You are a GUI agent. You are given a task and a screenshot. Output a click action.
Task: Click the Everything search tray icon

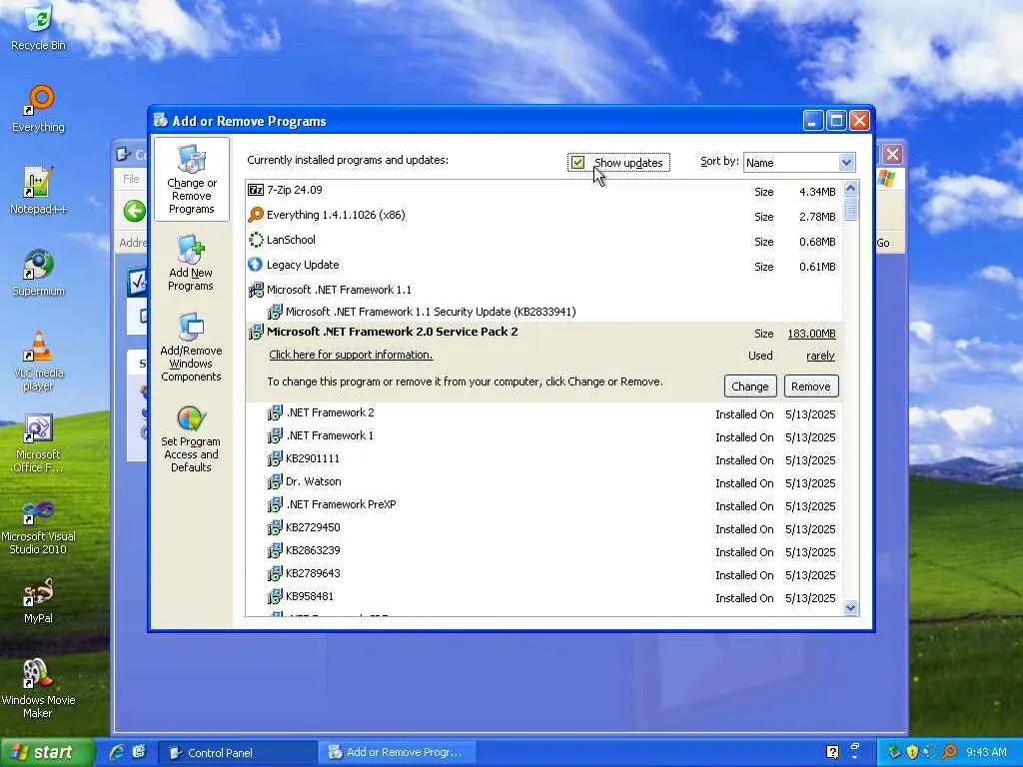(949, 752)
